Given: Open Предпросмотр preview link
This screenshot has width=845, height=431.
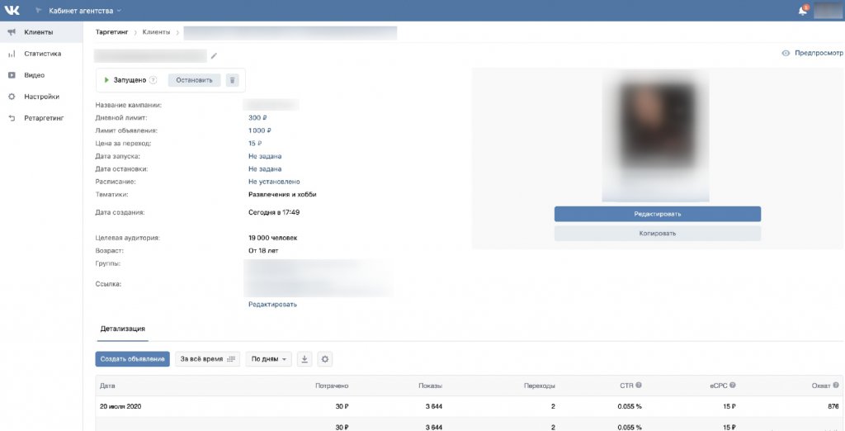Looking at the screenshot, I should [819, 54].
